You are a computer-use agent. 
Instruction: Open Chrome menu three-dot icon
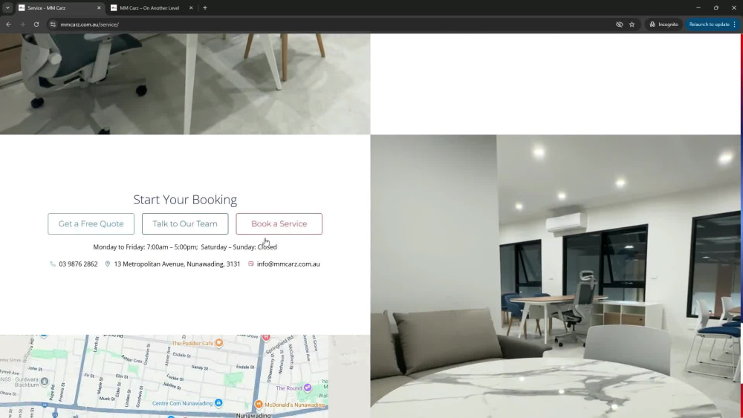click(x=735, y=25)
